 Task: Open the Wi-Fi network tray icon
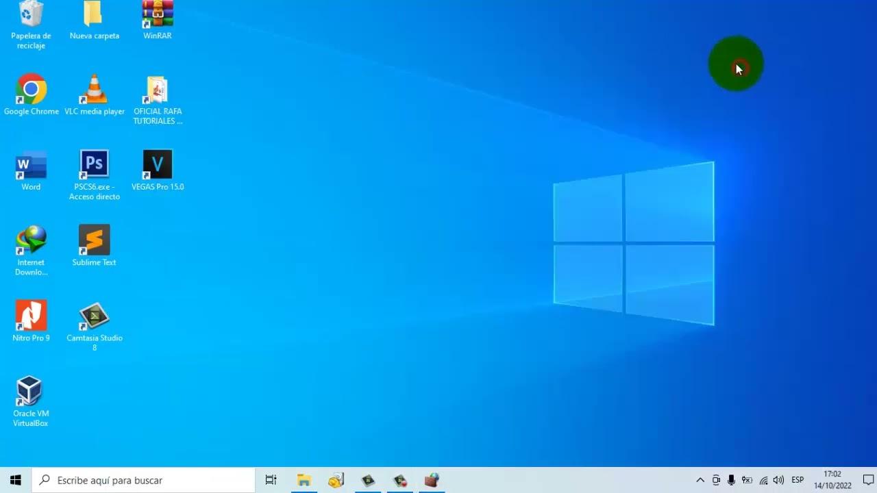(763, 480)
